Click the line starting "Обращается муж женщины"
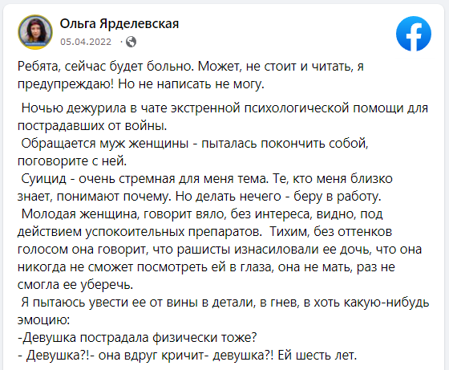 pos(195,144)
